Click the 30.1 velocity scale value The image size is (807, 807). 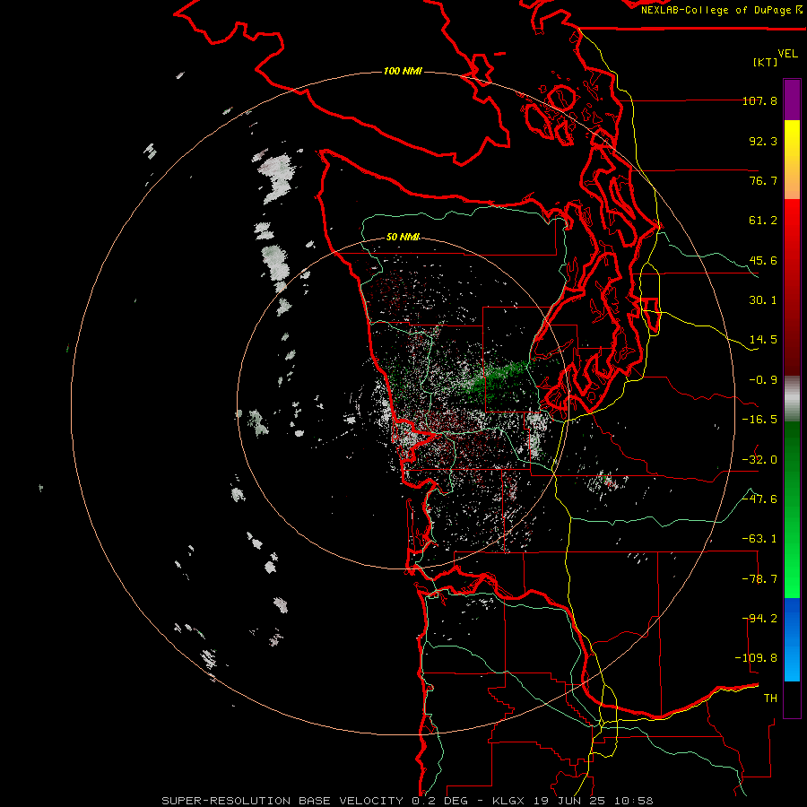pos(763,300)
